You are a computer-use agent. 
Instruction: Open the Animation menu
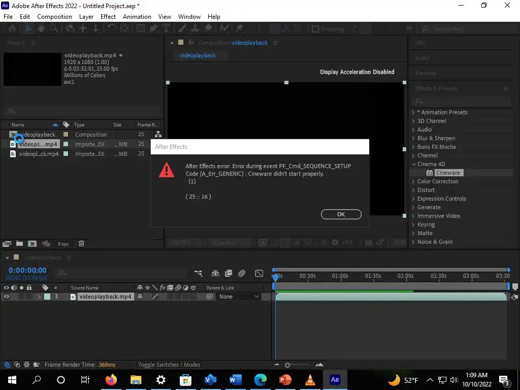click(137, 17)
